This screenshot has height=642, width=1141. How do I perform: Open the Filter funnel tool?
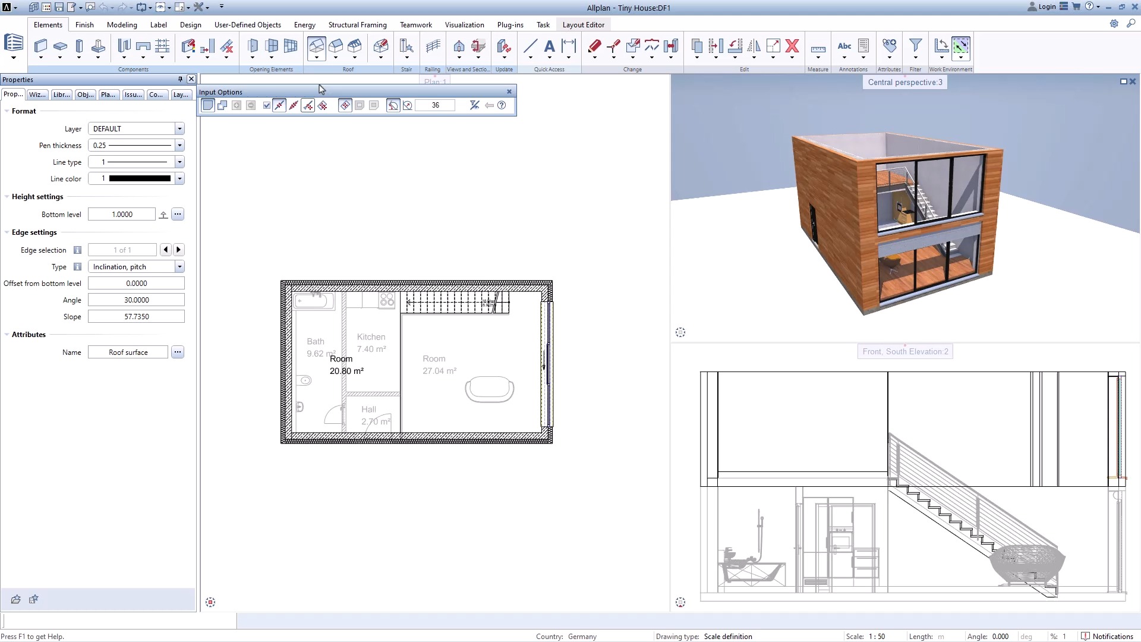click(x=915, y=46)
